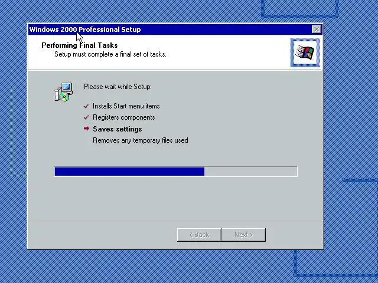This screenshot has height=283, width=378.
Task: Click the disabled Back button
Action: click(x=199, y=235)
